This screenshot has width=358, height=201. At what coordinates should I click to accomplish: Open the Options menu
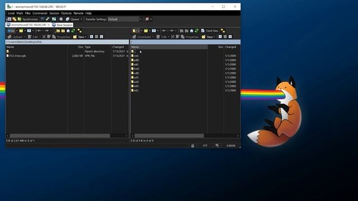tap(66, 13)
